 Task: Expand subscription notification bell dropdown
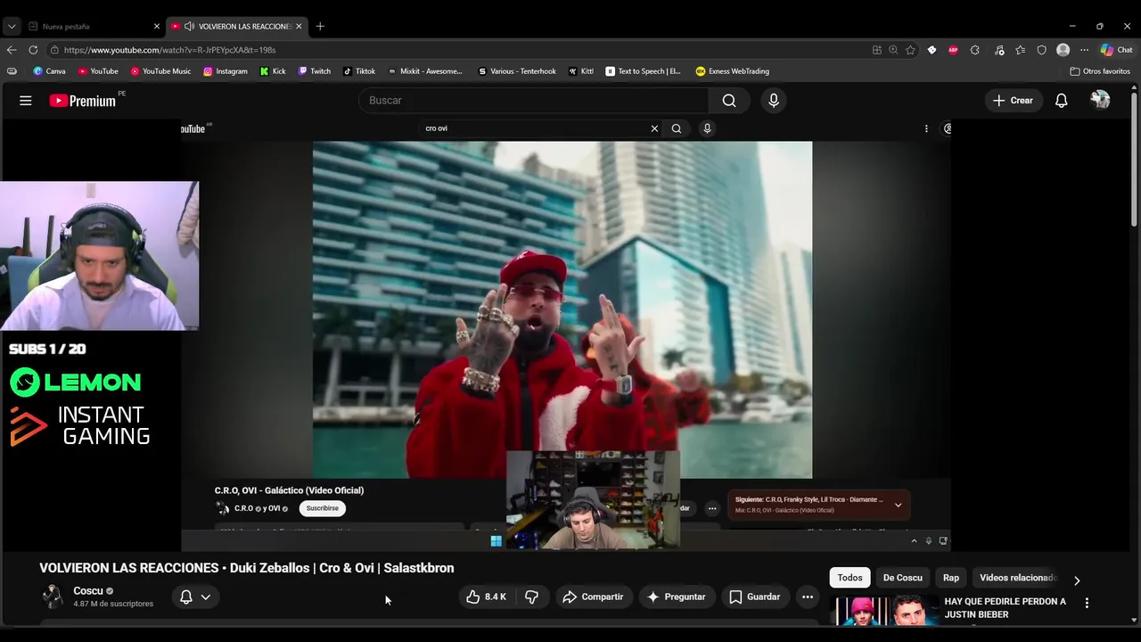pyautogui.click(x=195, y=597)
